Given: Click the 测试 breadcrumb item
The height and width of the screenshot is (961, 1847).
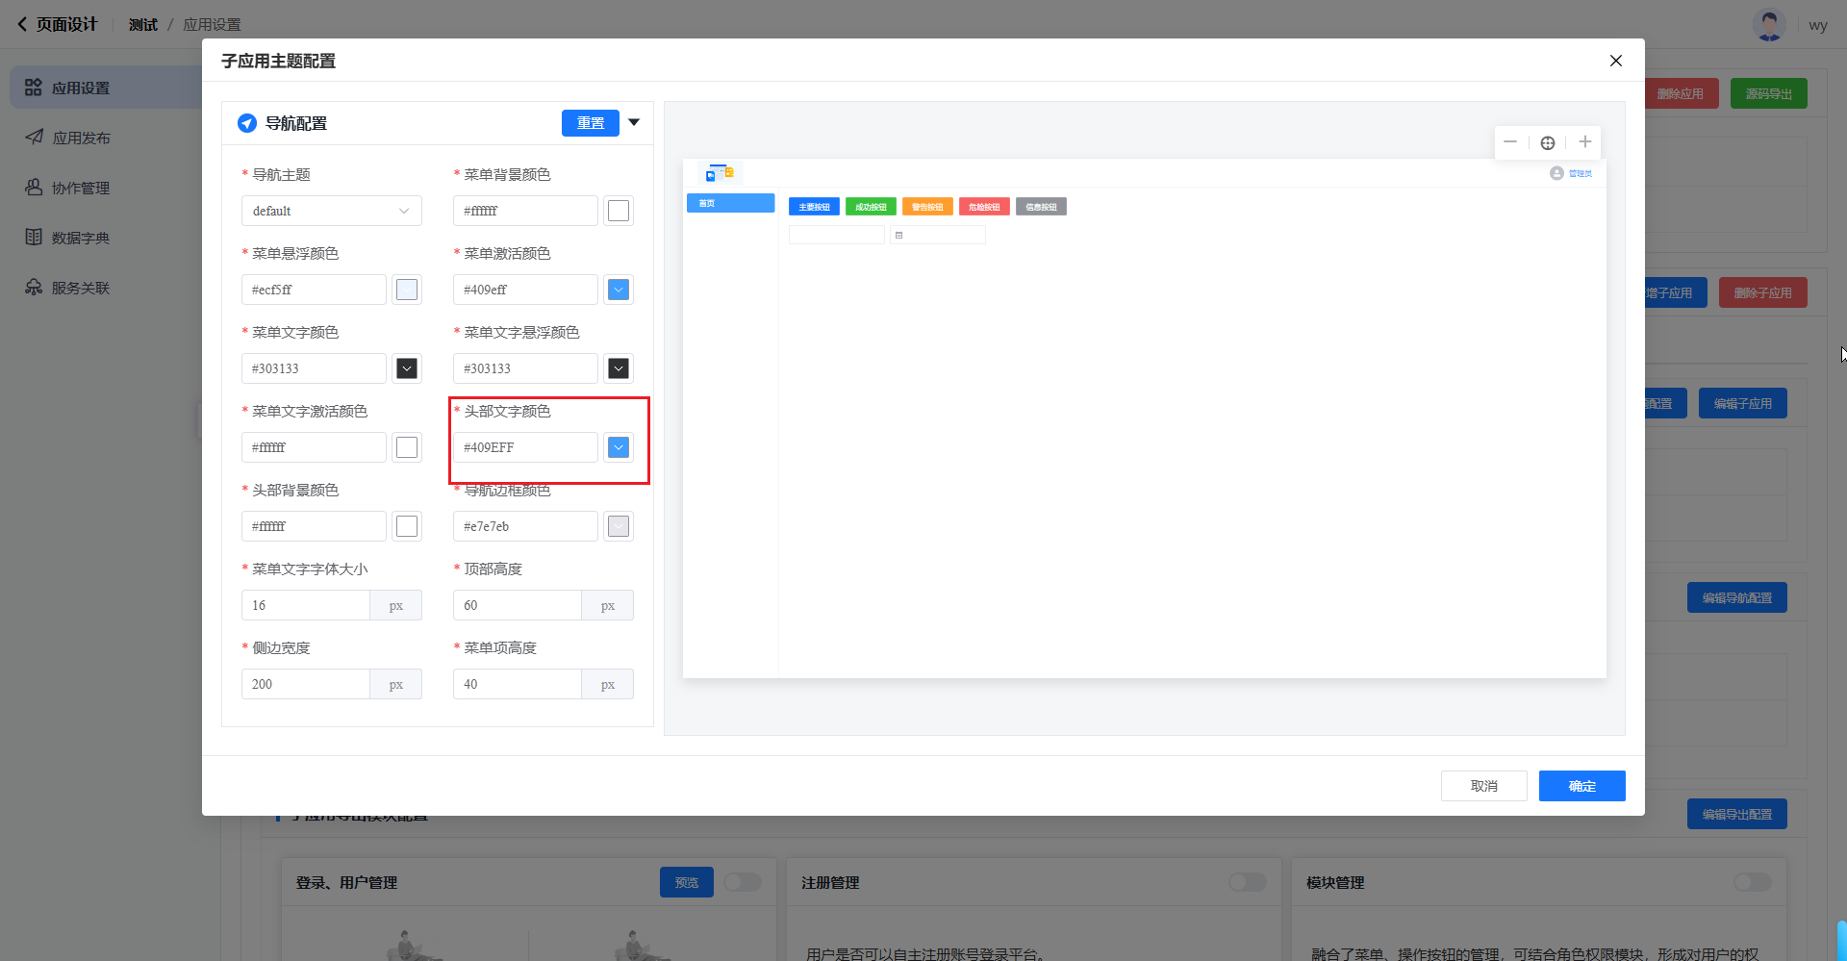Looking at the screenshot, I should coord(143,24).
